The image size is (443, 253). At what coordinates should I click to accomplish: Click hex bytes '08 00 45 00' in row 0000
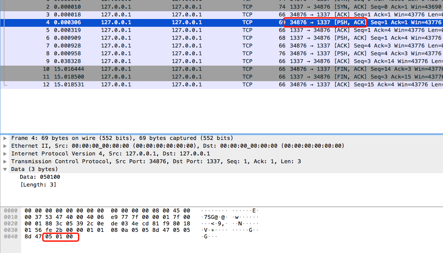[x=171, y=211]
